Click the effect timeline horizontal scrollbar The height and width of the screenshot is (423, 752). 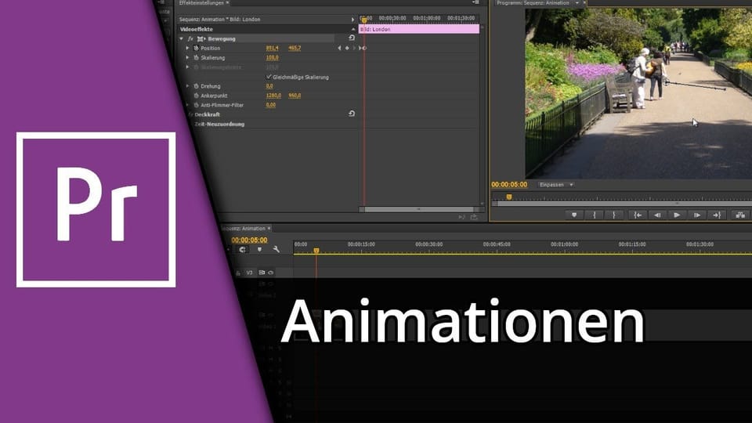tap(419, 209)
